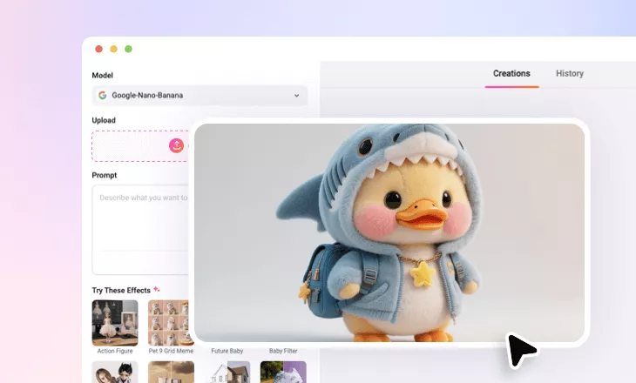Choose the tan-colored thumbnail in second row

[x=171, y=372]
